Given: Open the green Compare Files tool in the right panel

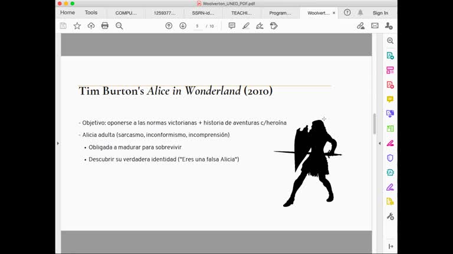Looking at the screenshot, I should point(390,128).
